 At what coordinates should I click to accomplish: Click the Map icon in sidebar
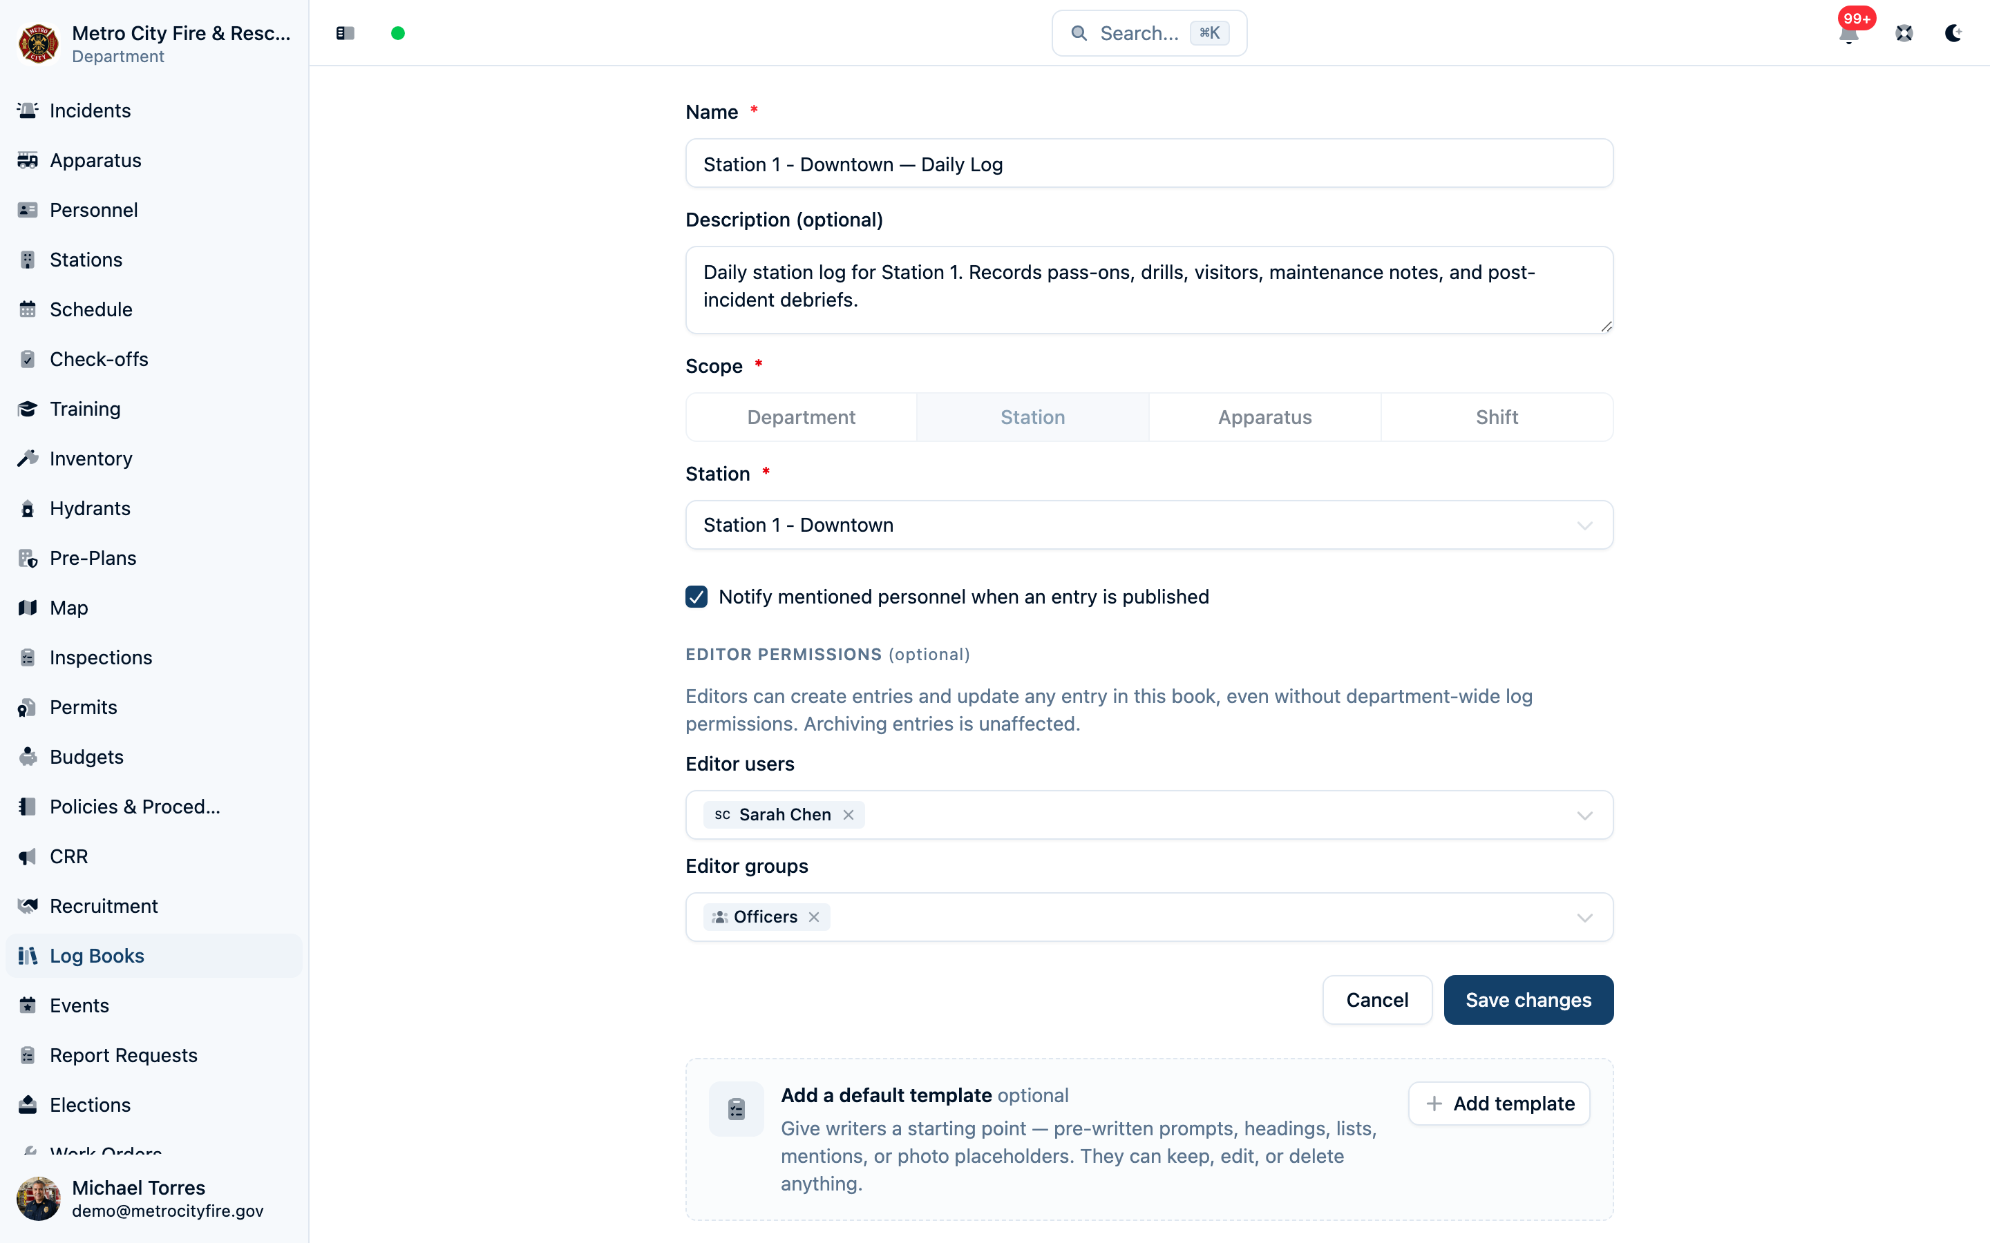click(x=28, y=608)
